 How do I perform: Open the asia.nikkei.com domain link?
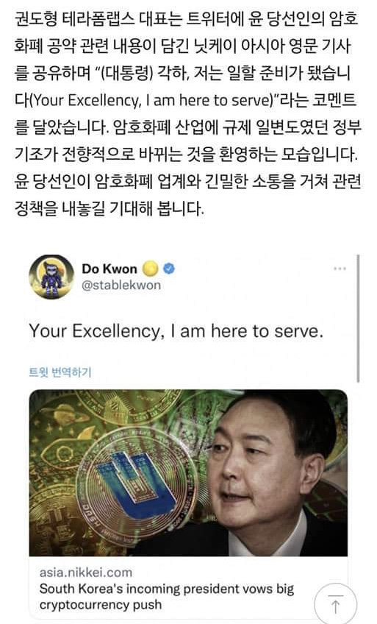86,572
